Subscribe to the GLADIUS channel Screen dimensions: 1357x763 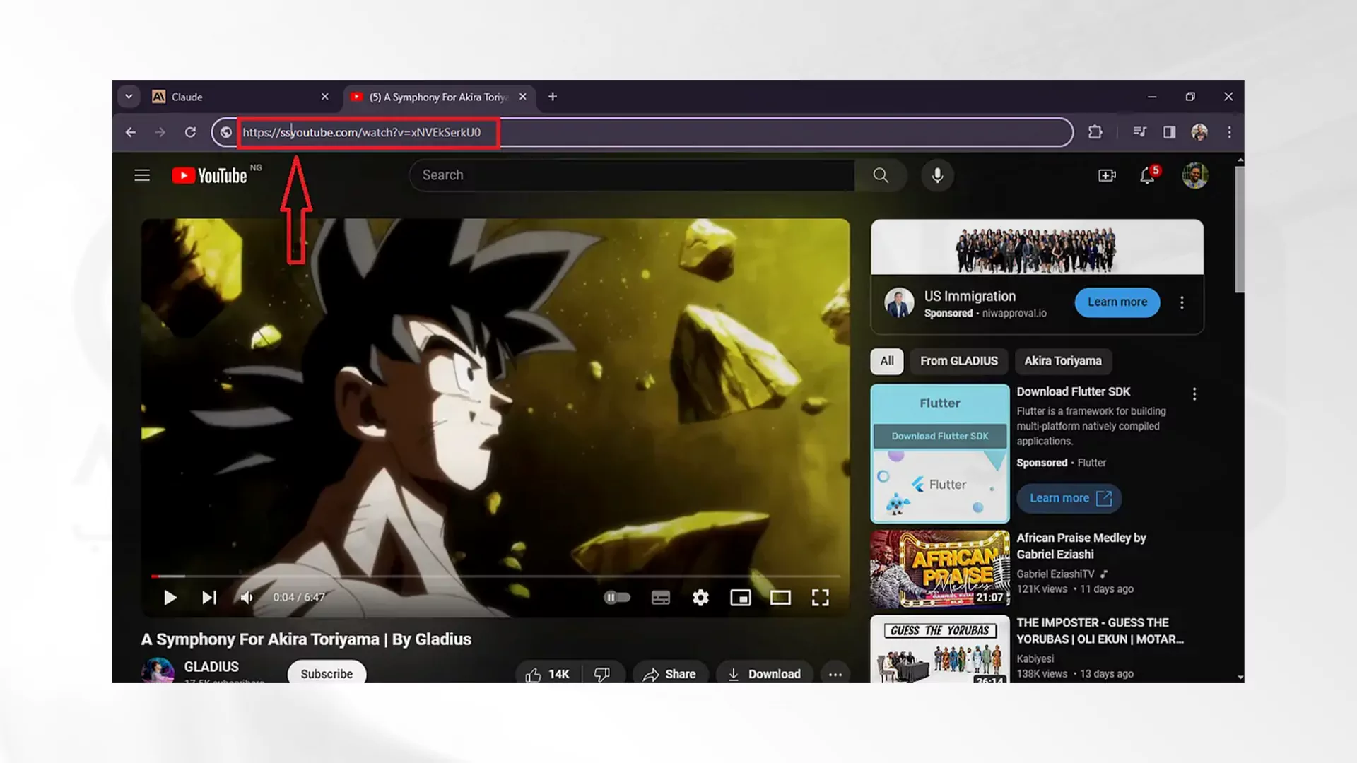pyautogui.click(x=327, y=674)
